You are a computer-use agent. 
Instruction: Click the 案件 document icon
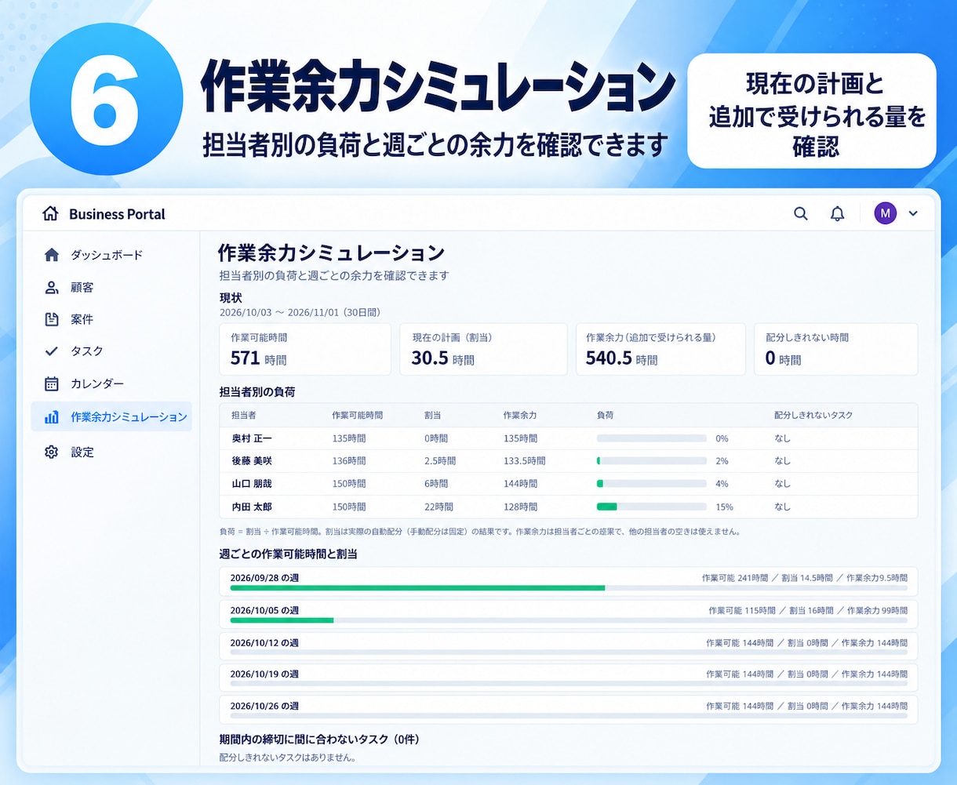52,319
